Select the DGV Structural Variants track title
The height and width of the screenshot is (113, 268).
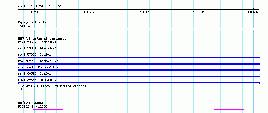pos(42,38)
